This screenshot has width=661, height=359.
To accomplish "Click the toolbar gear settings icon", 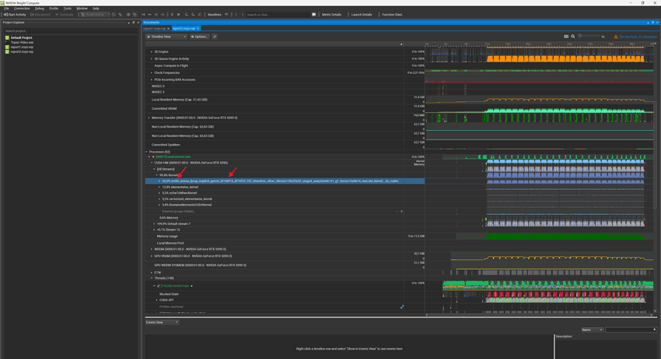I will 128,14.
